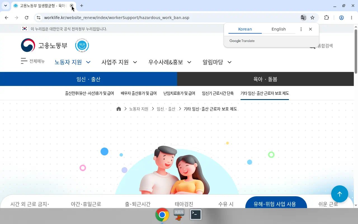358x224 pixels.
Task: Select Korean in Translate popup
Action: (x=245, y=29)
